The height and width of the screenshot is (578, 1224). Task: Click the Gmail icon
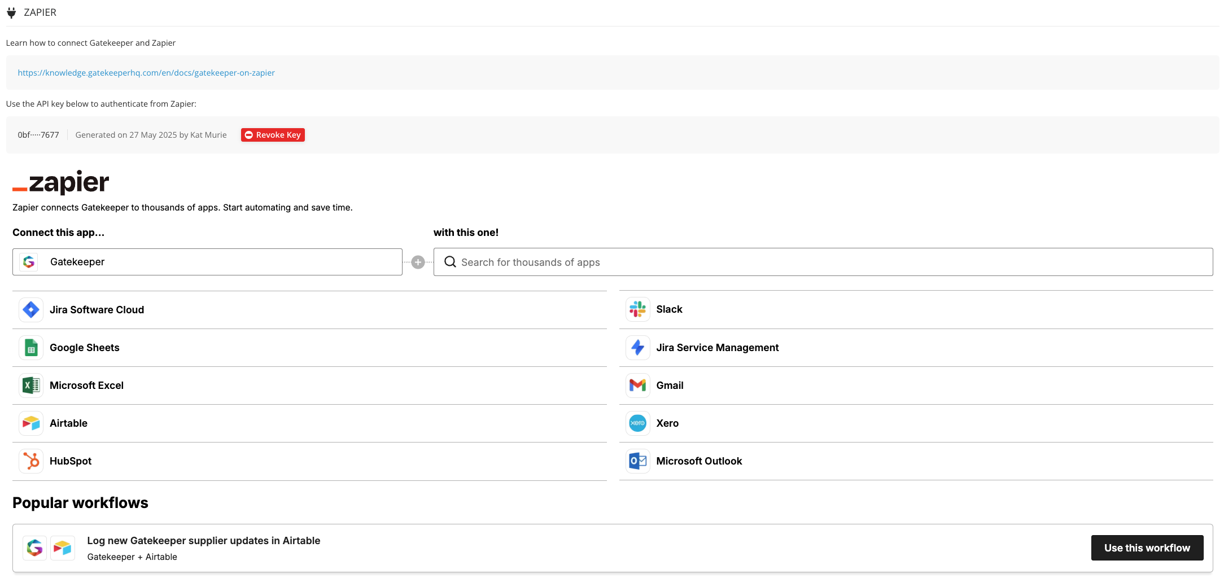tap(638, 386)
